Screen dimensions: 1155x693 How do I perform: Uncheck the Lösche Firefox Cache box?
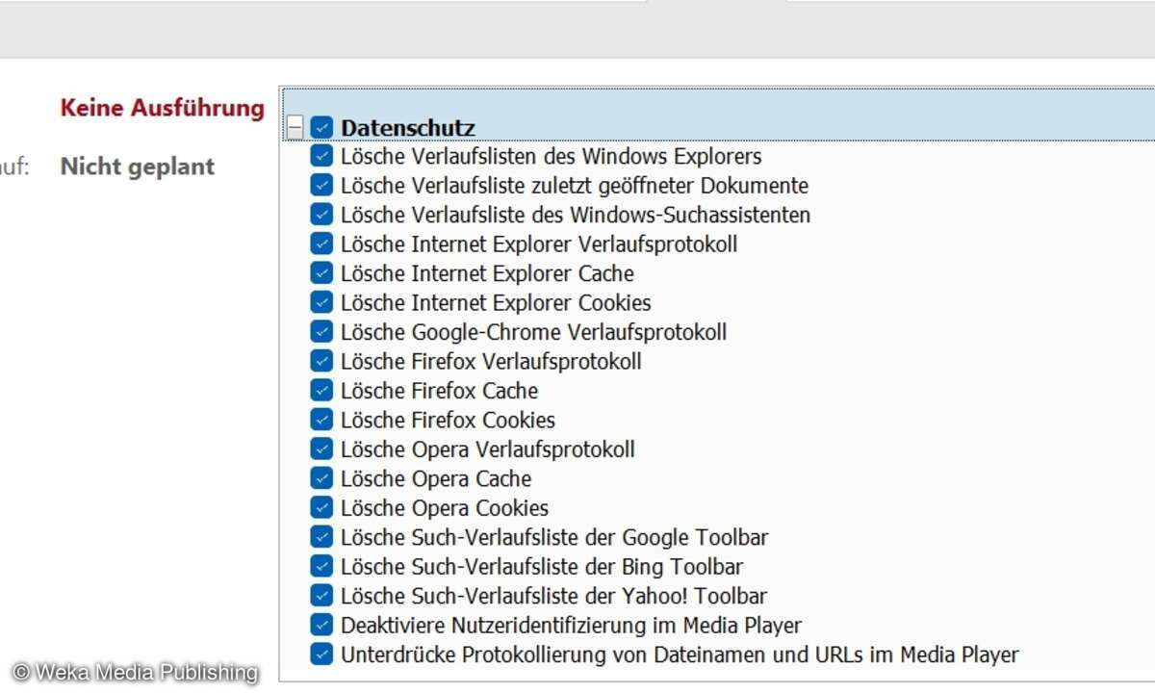(321, 391)
